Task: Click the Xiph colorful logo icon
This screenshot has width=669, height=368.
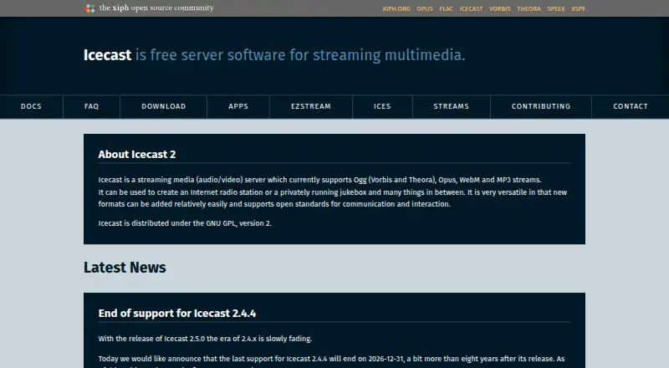Action: [90, 8]
